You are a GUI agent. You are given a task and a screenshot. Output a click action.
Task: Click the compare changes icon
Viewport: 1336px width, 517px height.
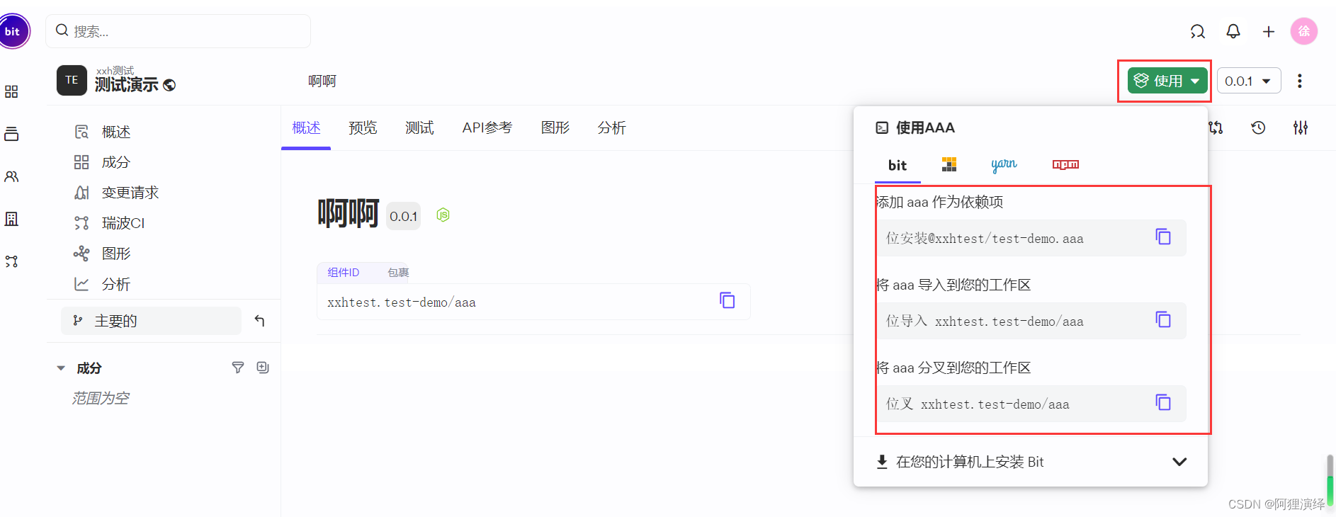[x=1216, y=127]
